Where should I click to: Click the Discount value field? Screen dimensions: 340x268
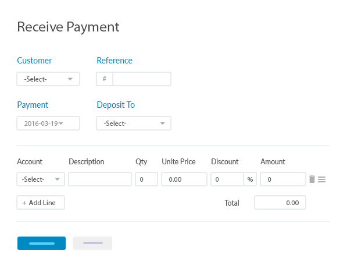227,179
